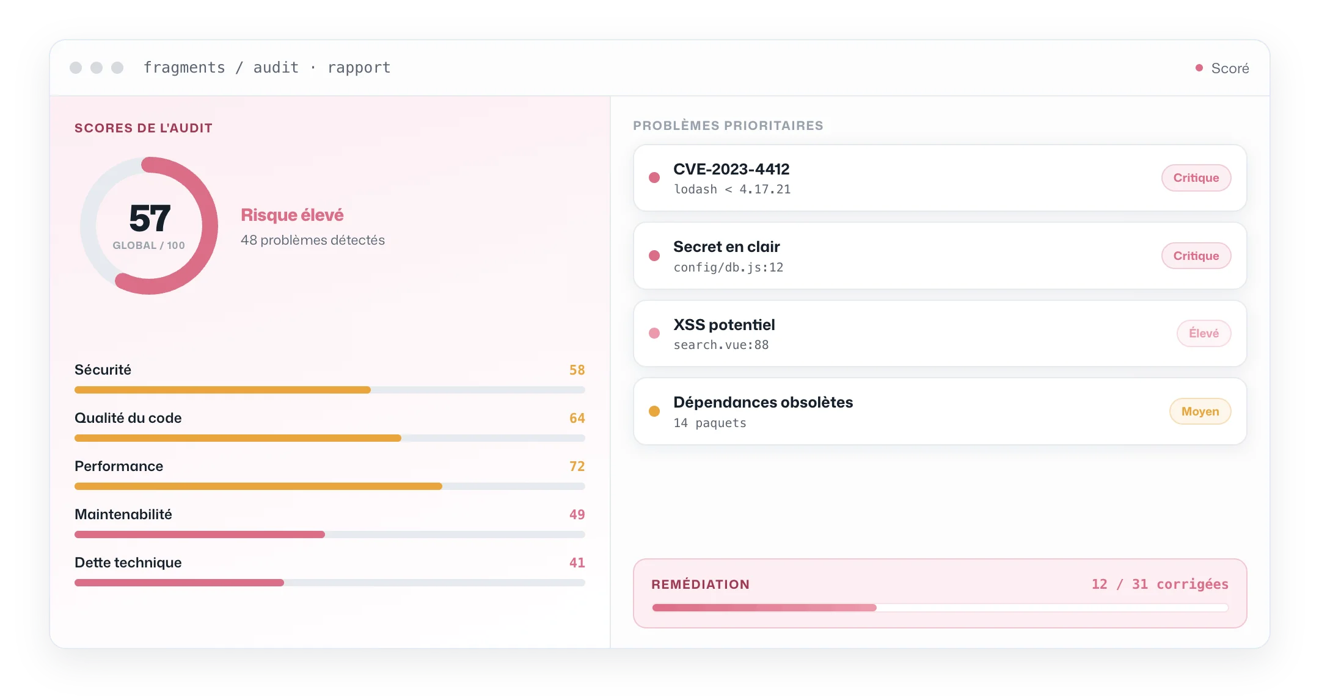Click the Maintenabilité value 49
Screen dimensions: 1319x698
point(577,514)
